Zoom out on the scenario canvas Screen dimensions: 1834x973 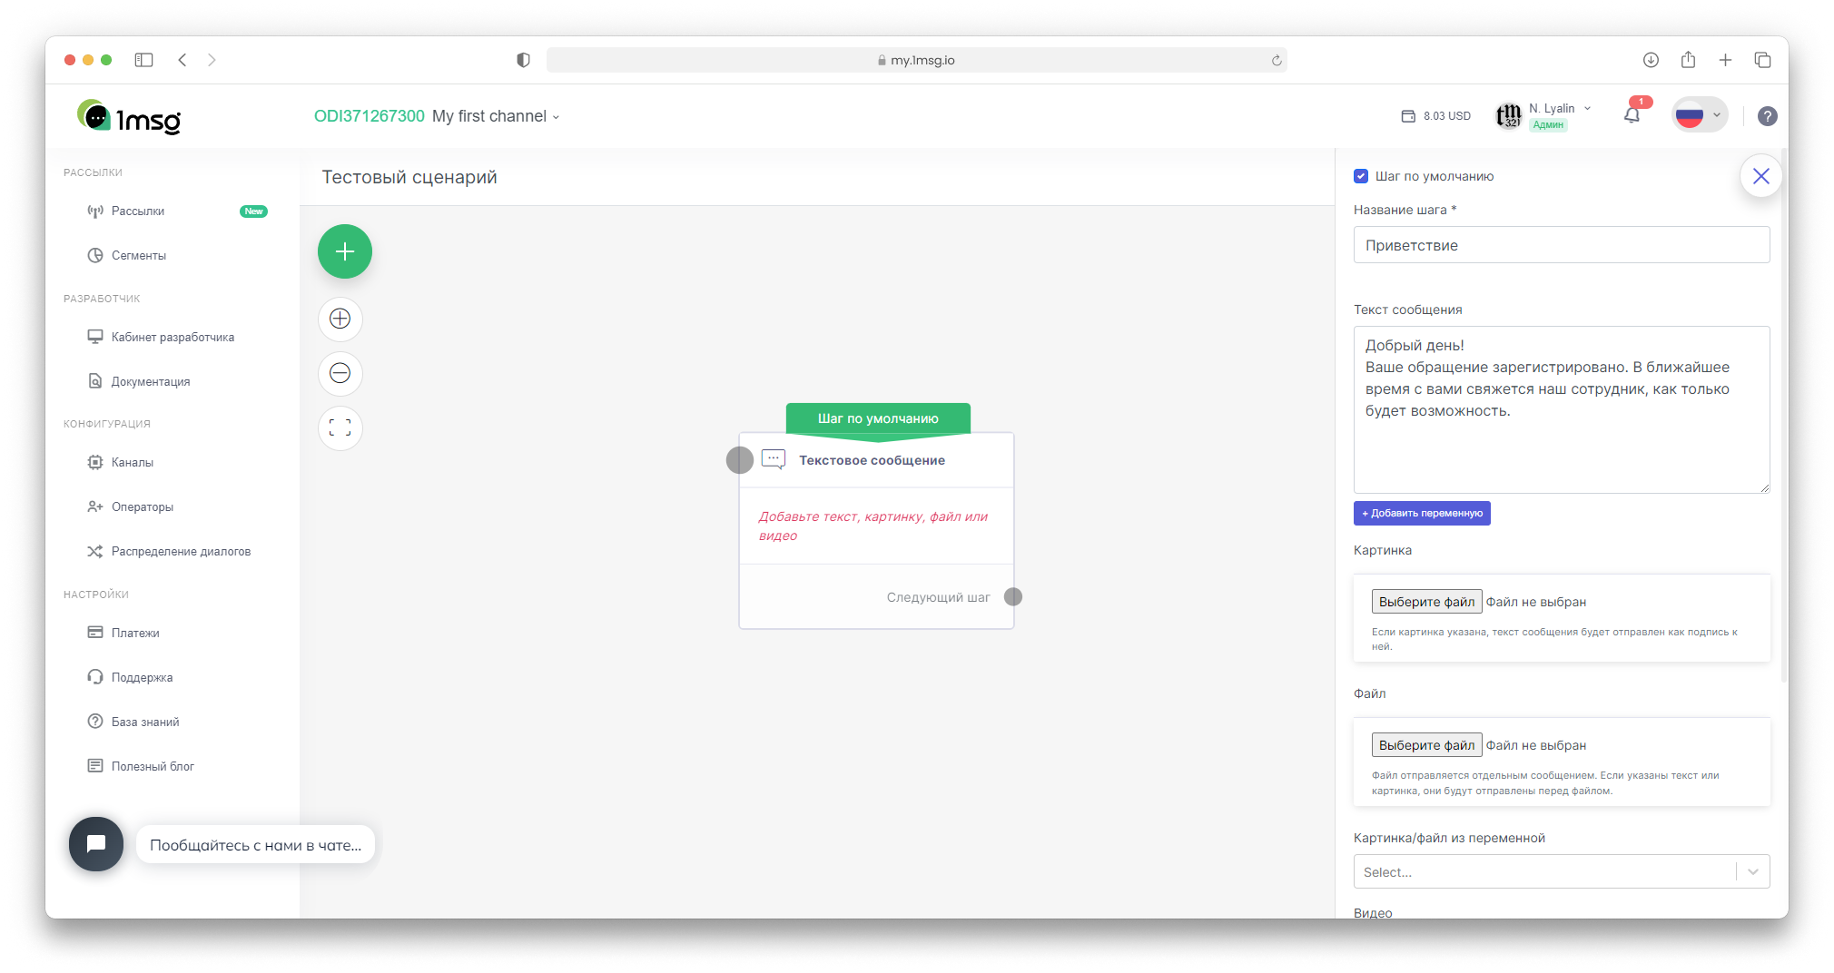coord(340,373)
